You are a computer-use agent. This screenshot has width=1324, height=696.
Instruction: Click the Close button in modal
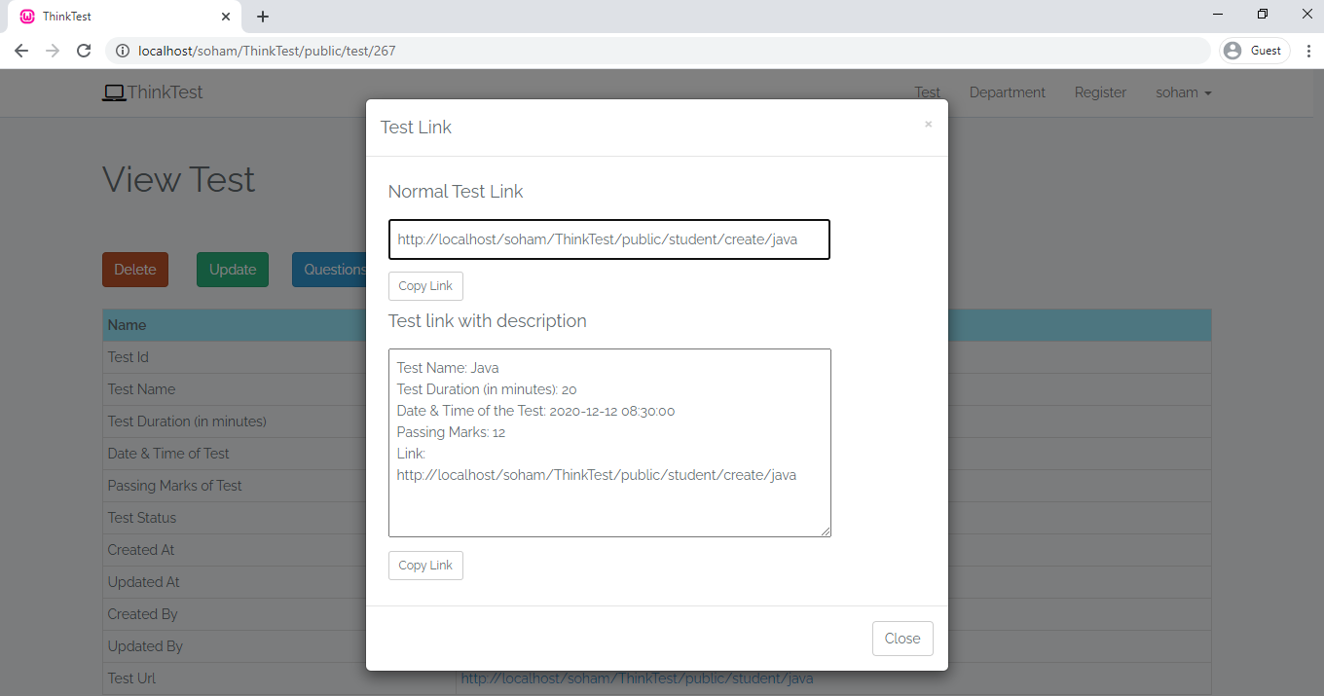click(x=902, y=639)
